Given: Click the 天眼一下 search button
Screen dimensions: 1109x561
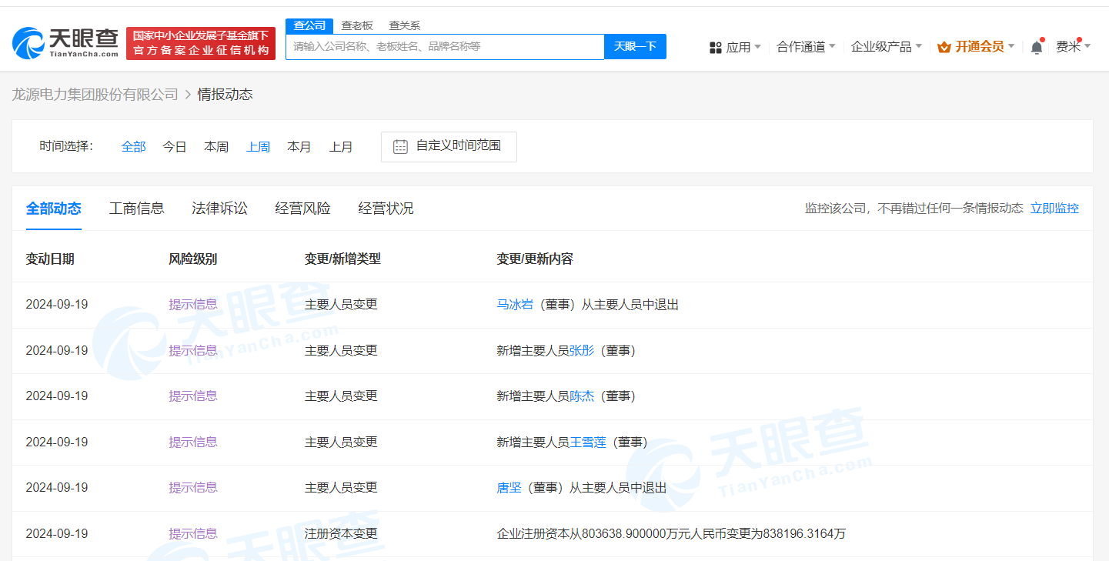Looking at the screenshot, I should [635, 47].
